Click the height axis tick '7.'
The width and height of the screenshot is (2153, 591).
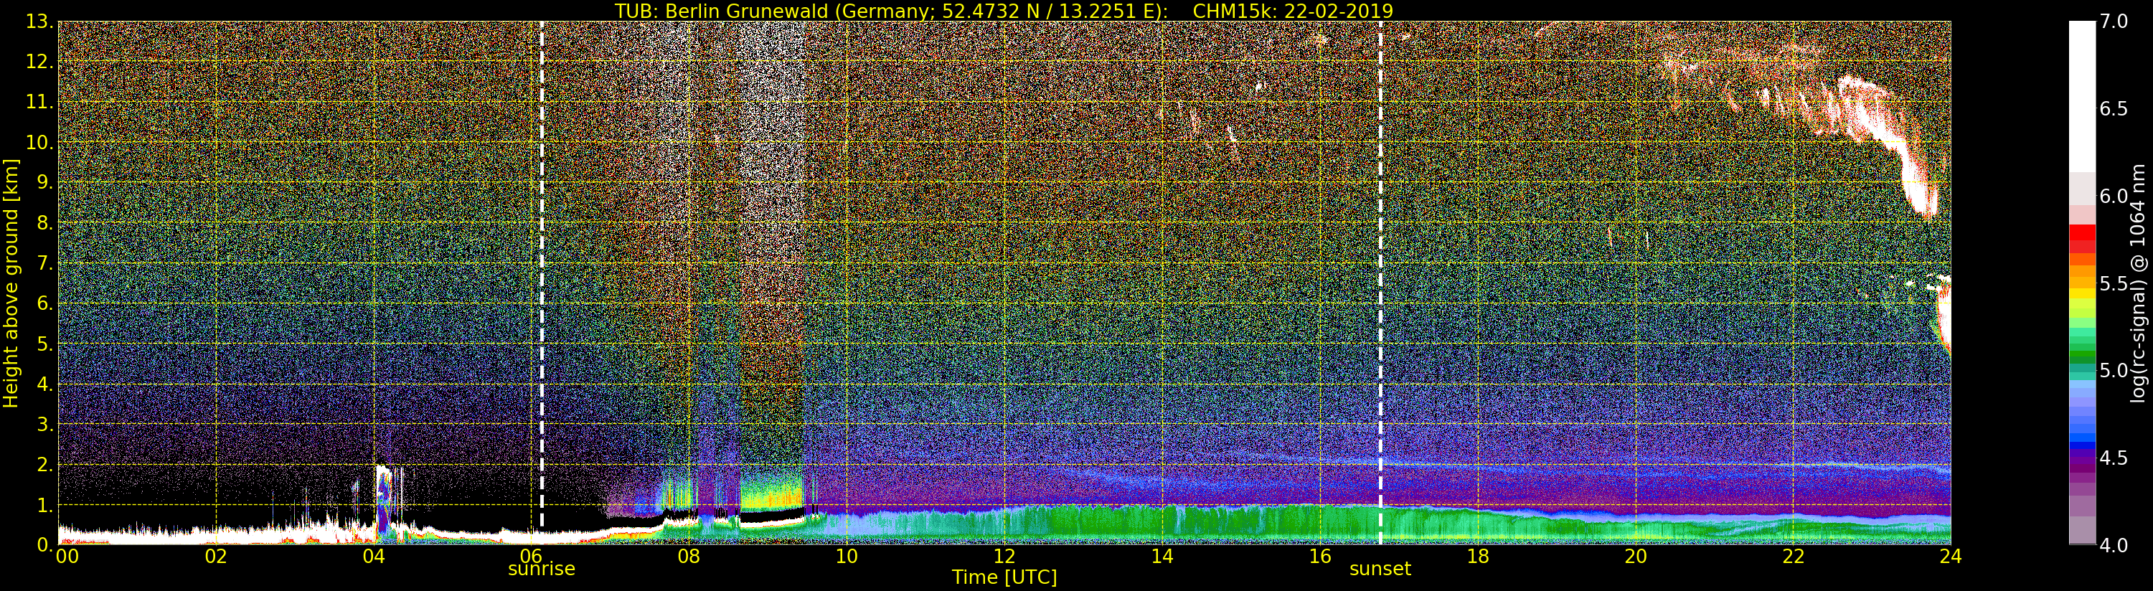[x=44, y=263]
